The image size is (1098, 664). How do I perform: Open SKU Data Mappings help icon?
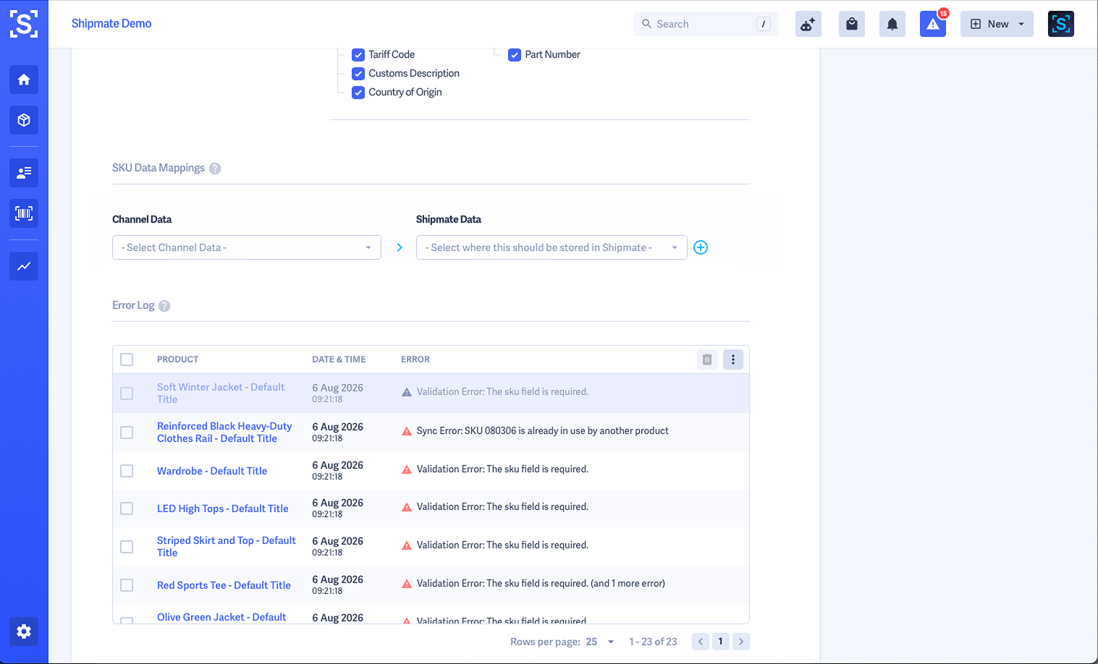tap(215, 169)
